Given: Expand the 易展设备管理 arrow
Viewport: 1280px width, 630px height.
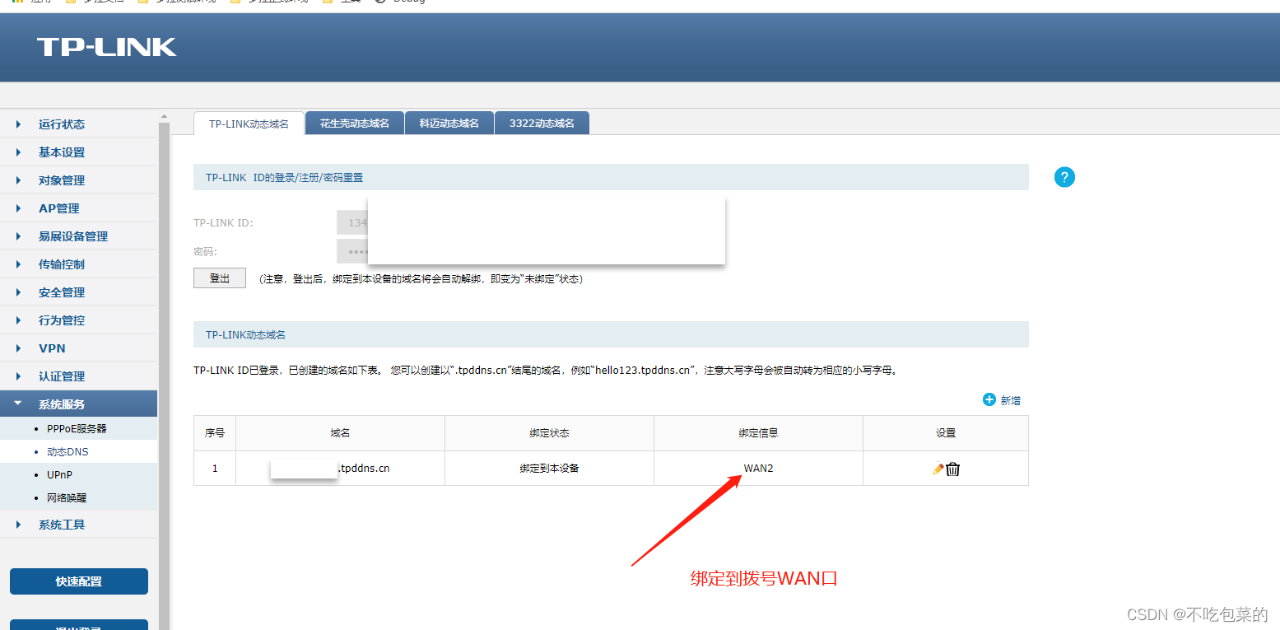Looking at the screenshot, I should [x=18, y=236].
